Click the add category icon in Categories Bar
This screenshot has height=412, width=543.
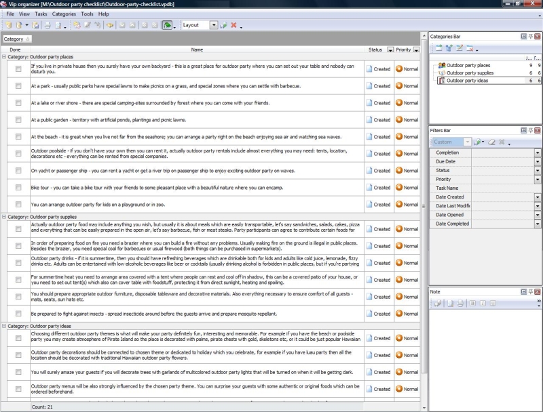[438, 48]
